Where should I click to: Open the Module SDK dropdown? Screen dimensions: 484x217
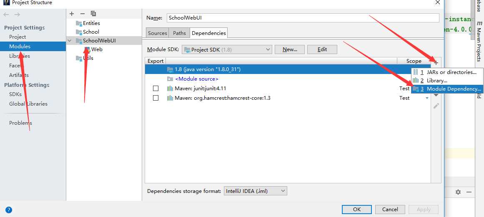pos(227,49)
